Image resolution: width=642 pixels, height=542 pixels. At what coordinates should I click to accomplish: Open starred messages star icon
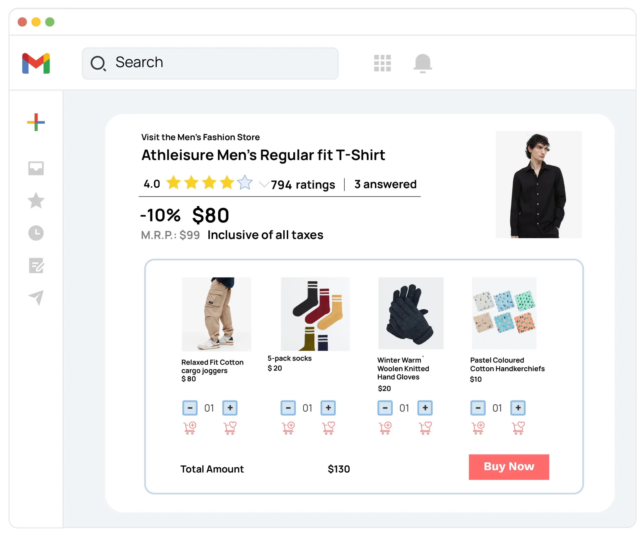click(36, 200)
